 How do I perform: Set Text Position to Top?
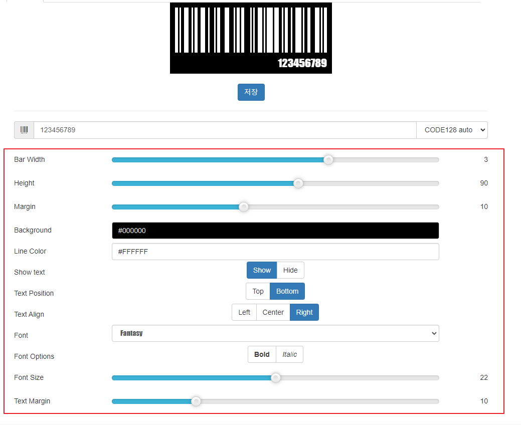(x=258, y=291)
